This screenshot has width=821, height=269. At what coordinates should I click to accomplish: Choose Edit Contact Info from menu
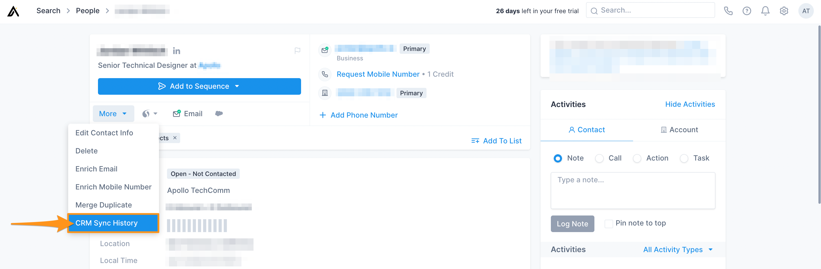tap(113, 133)
